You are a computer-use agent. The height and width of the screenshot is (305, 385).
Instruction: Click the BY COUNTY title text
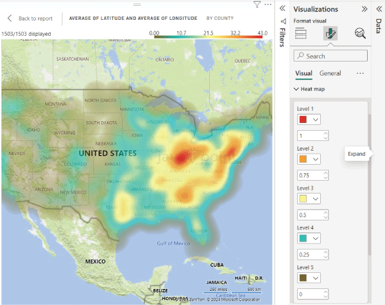pos(220,18)
